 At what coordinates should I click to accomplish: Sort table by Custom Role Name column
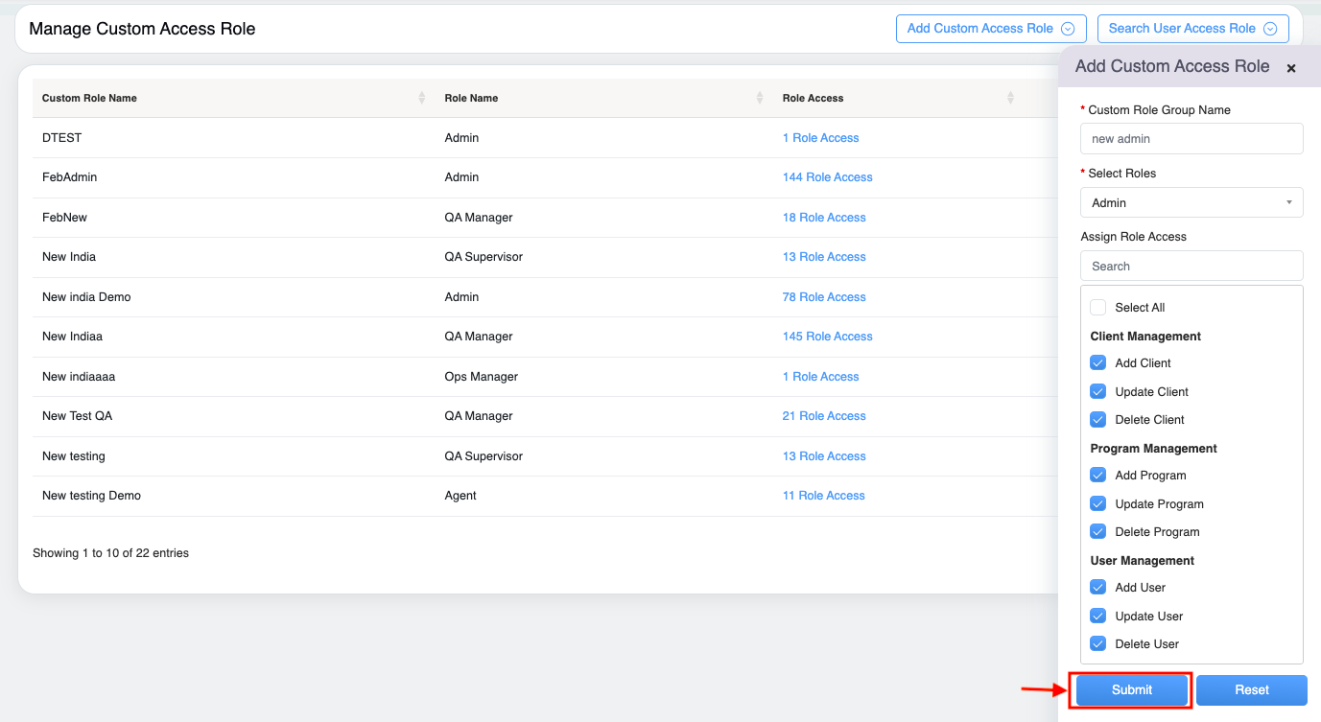point(421,98)
